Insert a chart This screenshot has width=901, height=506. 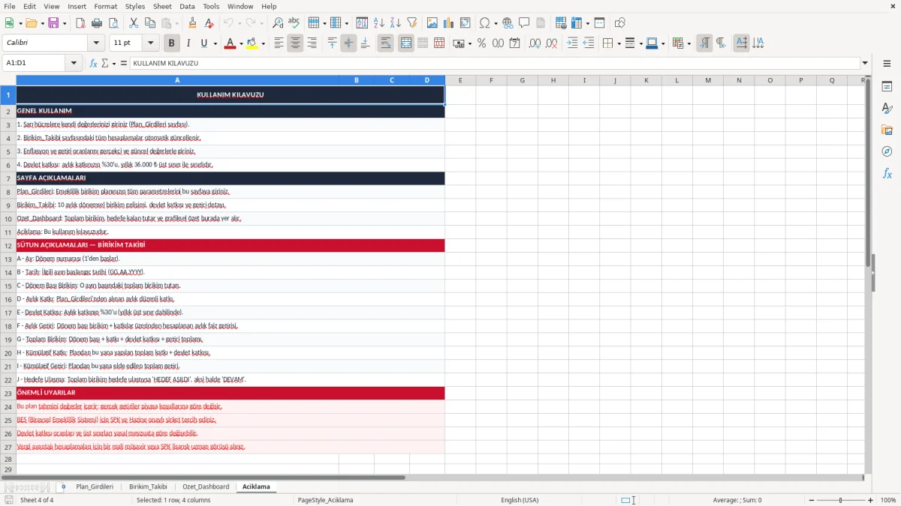tap(449, 23)
